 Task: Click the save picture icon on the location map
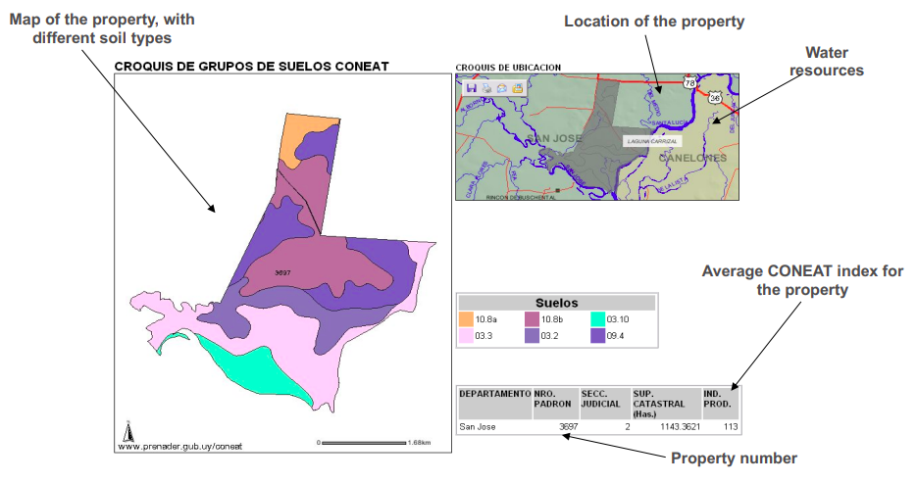tap(517, 88)
